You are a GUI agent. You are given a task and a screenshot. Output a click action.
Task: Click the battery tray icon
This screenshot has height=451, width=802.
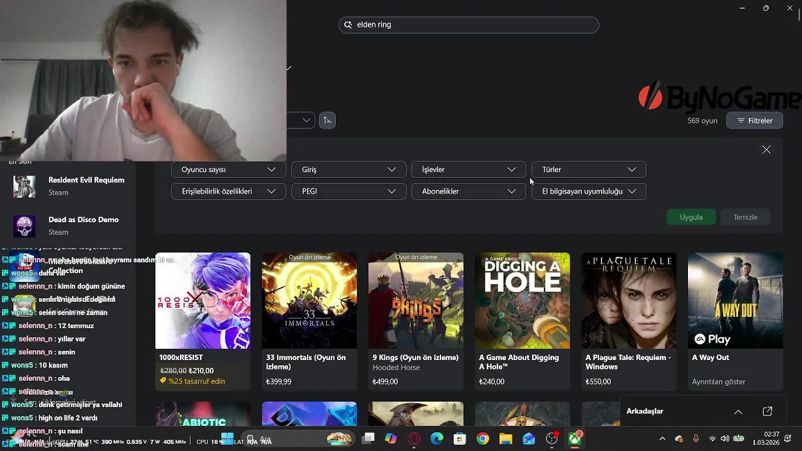click(739, 439)
